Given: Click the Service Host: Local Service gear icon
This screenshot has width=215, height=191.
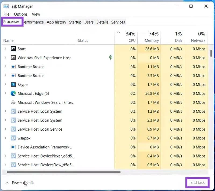Looking at the screenshot, I should pyautogui.click(x=13, y=129).
